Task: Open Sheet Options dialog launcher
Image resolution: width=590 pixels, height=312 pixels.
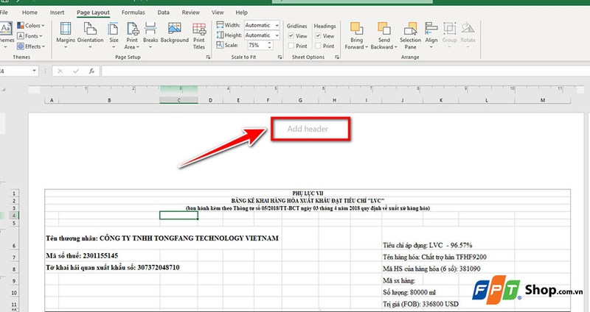Action: [x=337, y=57]
